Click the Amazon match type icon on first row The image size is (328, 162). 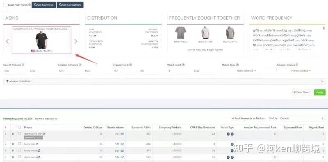[x=228, y=134]
